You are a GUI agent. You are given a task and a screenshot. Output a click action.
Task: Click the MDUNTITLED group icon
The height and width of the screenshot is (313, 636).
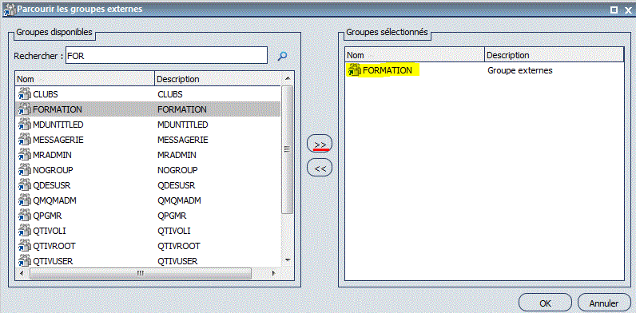point(25,125)
